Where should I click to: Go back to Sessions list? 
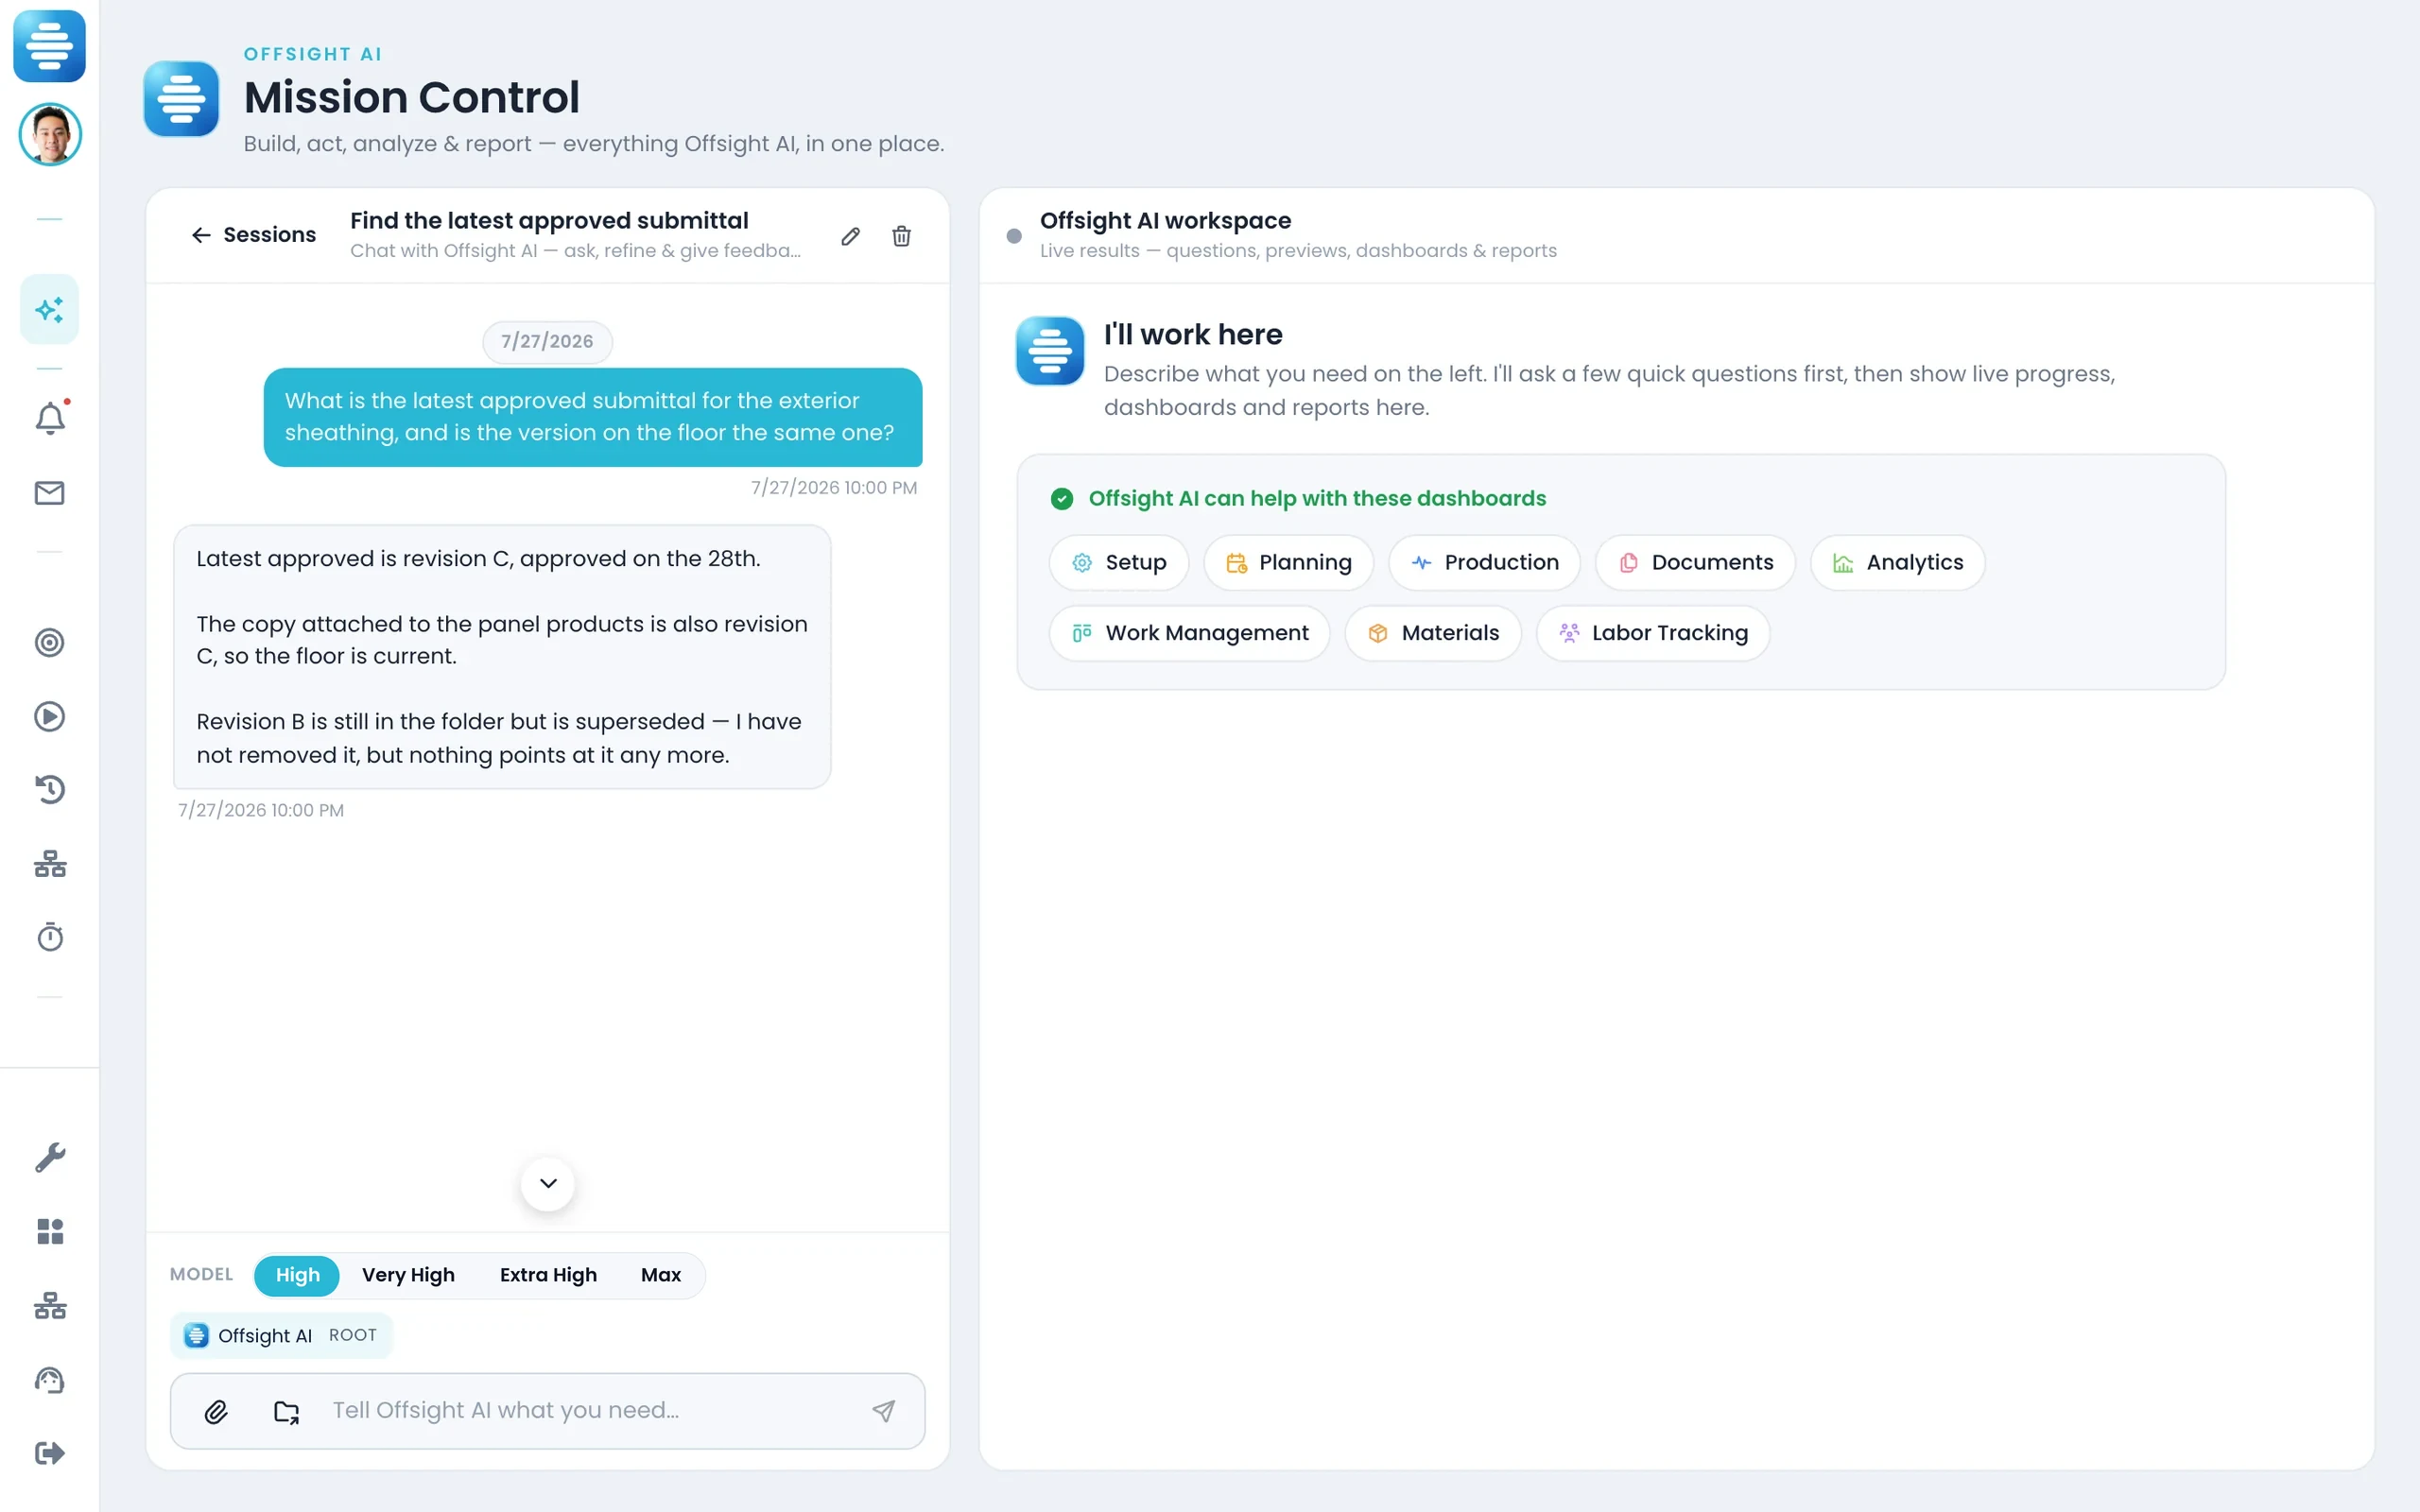coord(253,235)
